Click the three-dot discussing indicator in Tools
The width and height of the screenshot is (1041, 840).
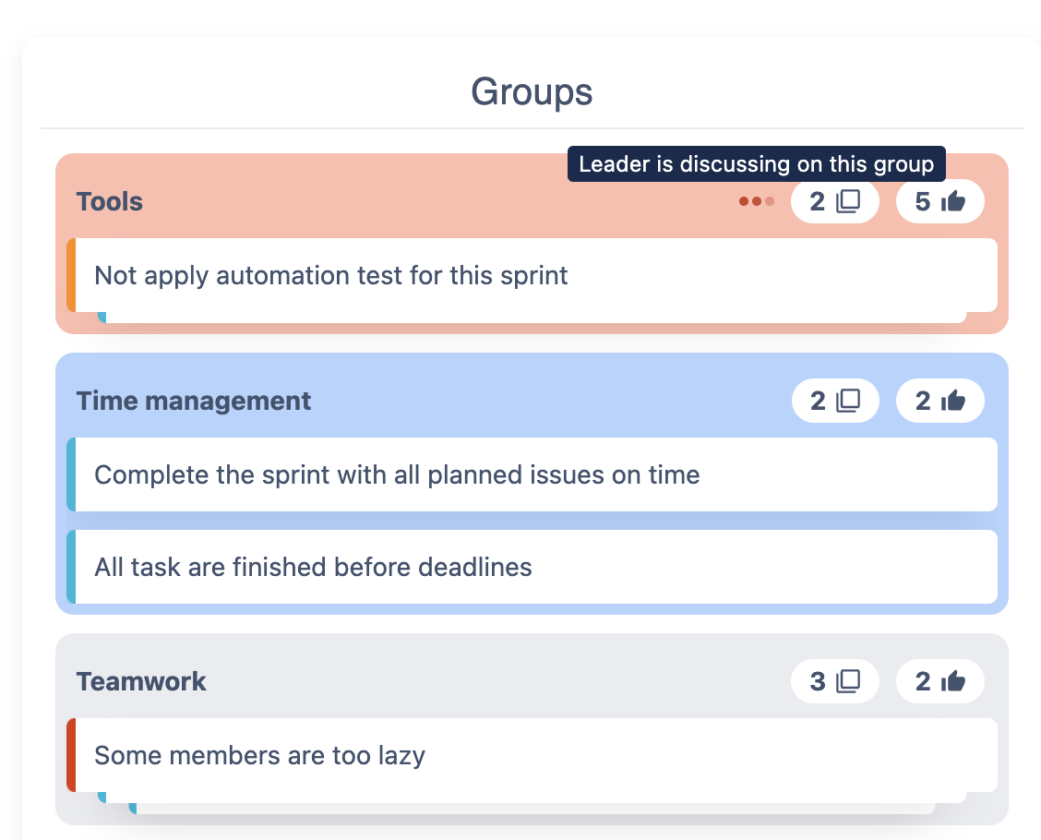[x=757, y=201]
